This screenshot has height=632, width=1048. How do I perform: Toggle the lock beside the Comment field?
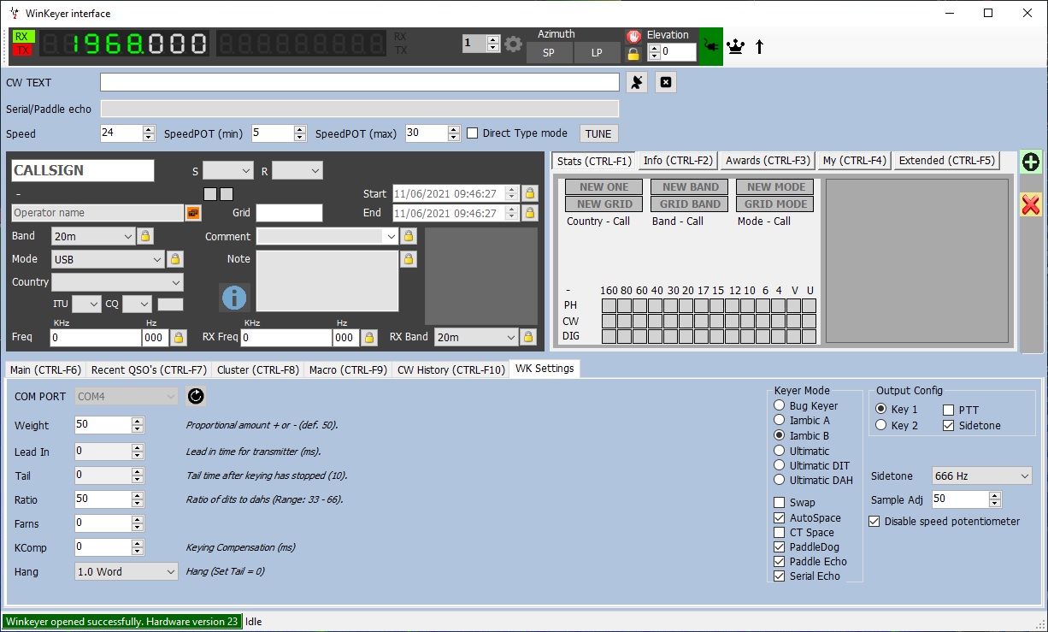pos(409,236)
